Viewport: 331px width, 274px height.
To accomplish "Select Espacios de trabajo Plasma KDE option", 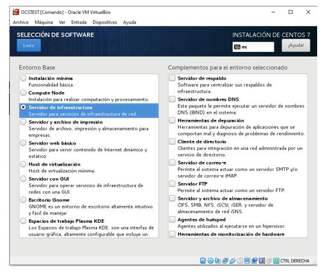I will click(x=24, y=221).
